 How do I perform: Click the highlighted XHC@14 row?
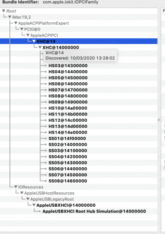[x=79, y=41]
